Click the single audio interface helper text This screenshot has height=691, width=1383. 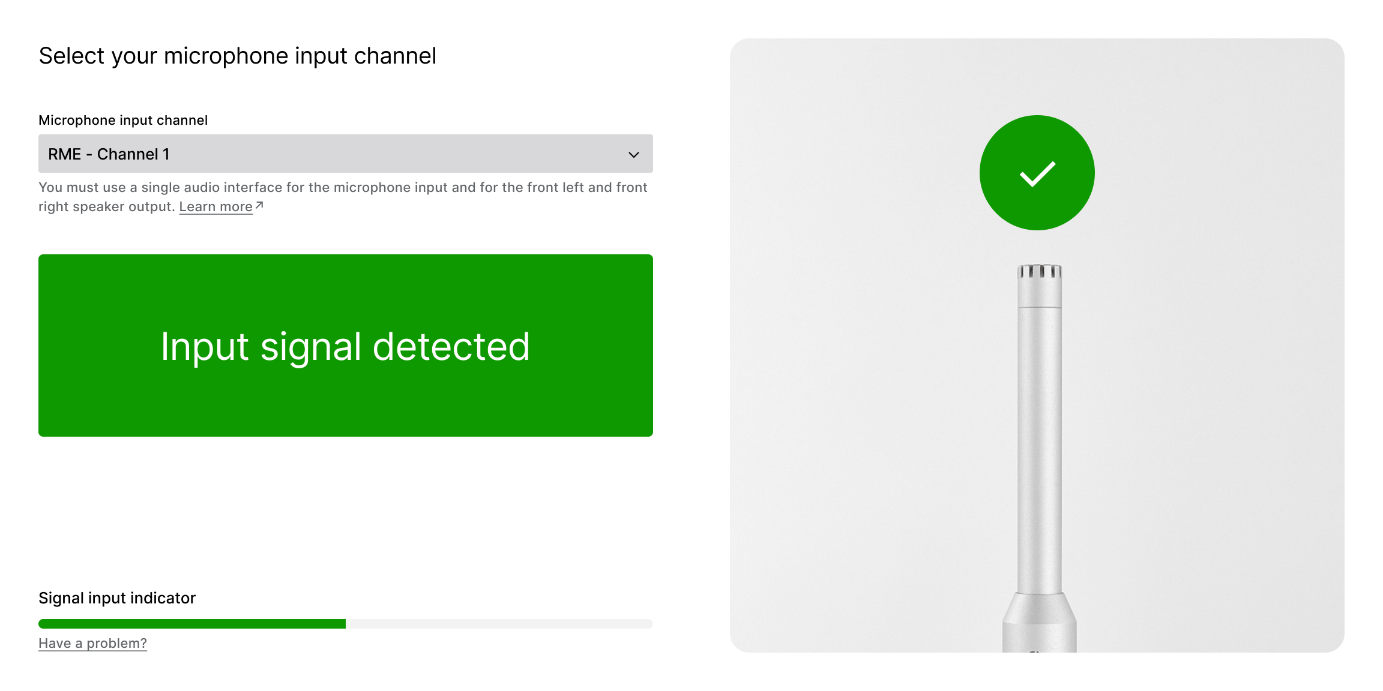click(343, 197)
